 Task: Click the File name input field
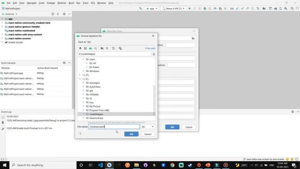114,127
